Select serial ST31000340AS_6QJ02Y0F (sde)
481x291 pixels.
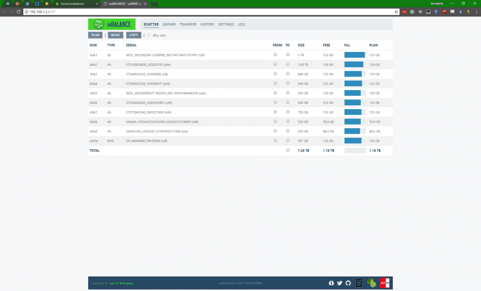[x=148, y=64]
